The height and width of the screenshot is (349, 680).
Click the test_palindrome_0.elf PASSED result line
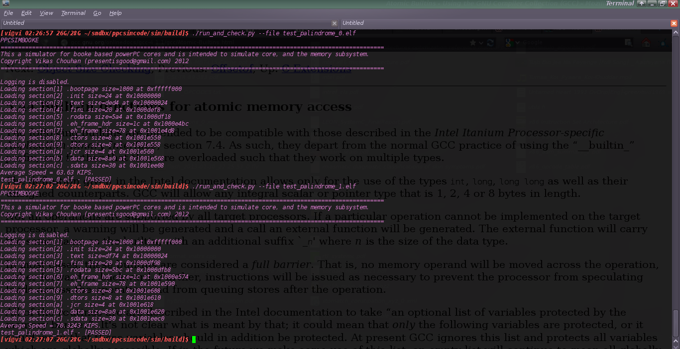tap(56, 179)
